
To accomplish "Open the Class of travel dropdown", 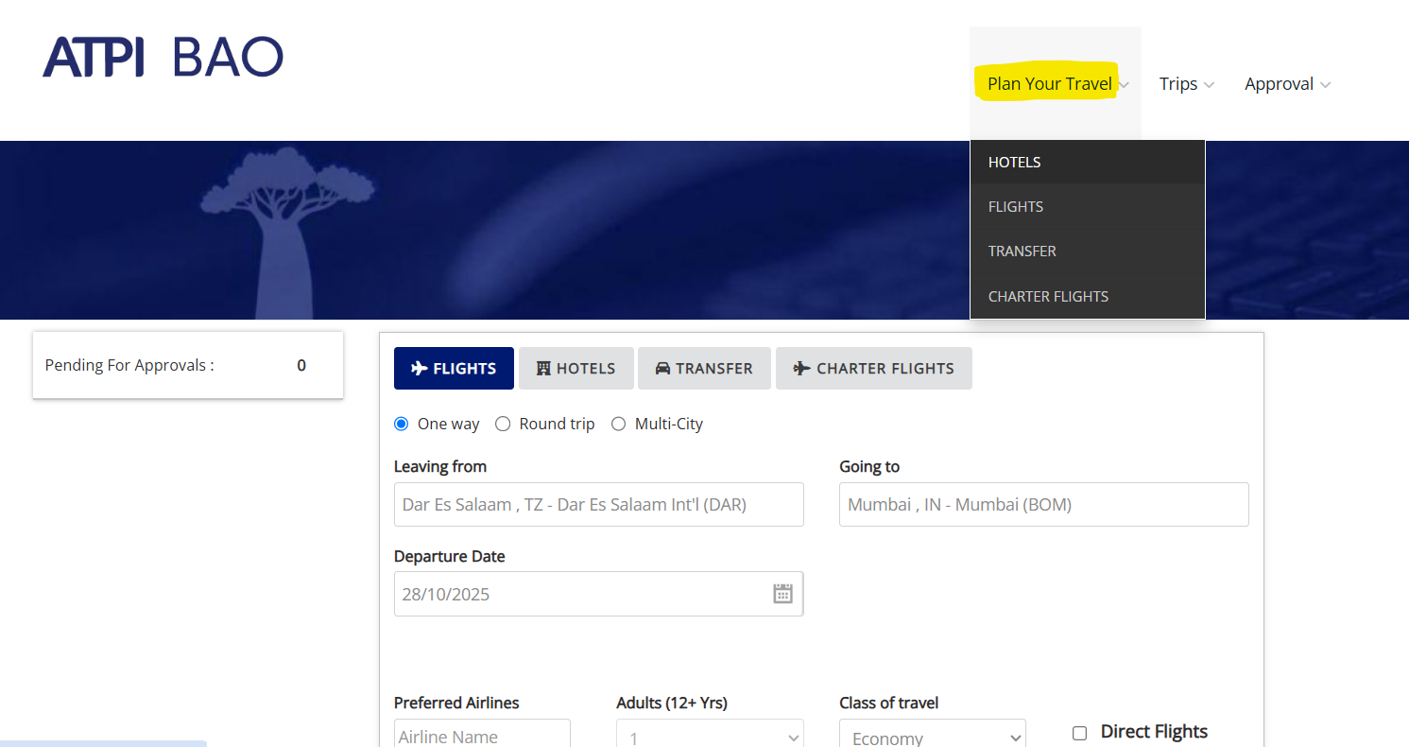I will 932,736.
